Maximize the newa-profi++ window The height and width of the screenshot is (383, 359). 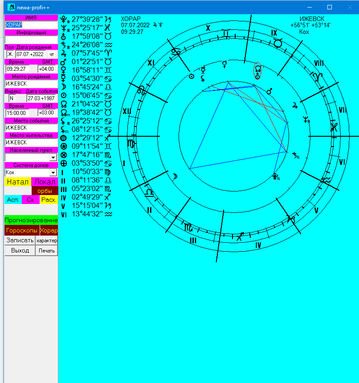pyautogui.click(x=330, y=7)
